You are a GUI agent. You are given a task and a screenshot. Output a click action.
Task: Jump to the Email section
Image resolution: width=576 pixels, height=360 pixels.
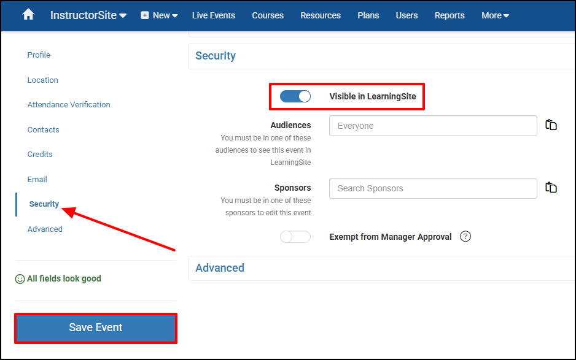coord(37,180)
